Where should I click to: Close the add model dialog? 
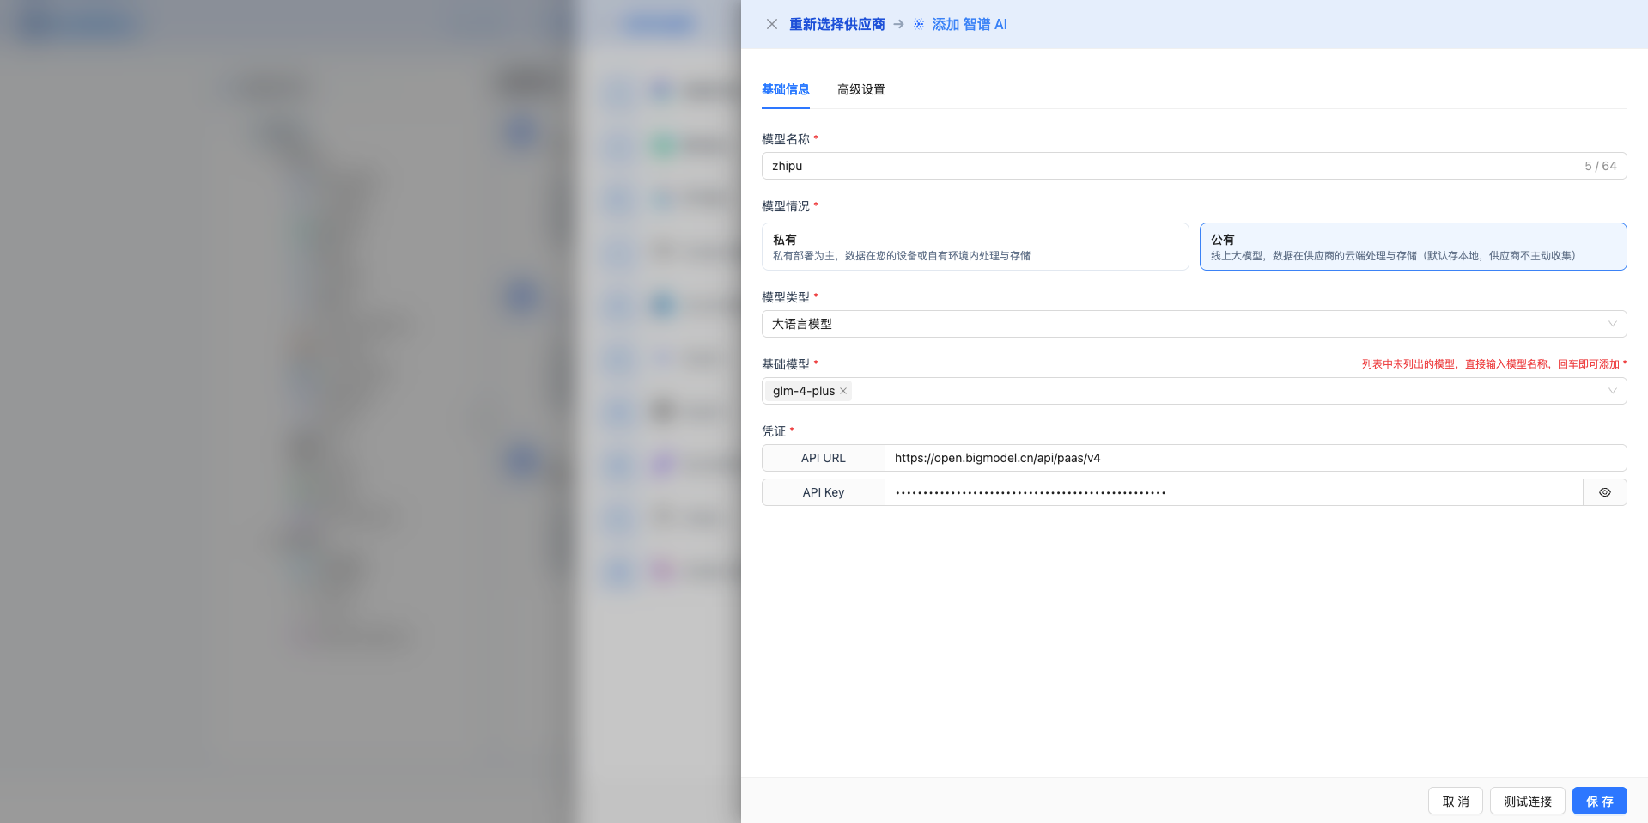pos(771,24)
